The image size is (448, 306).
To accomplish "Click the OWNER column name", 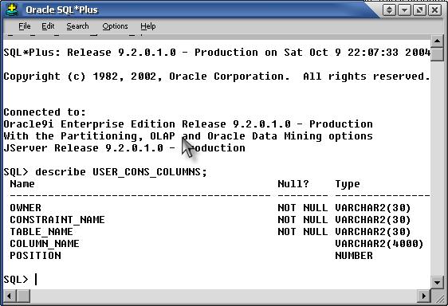I will tap(26, 208).
